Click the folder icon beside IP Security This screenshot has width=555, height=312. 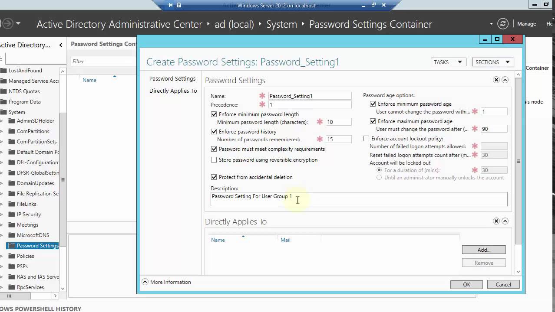12,214
